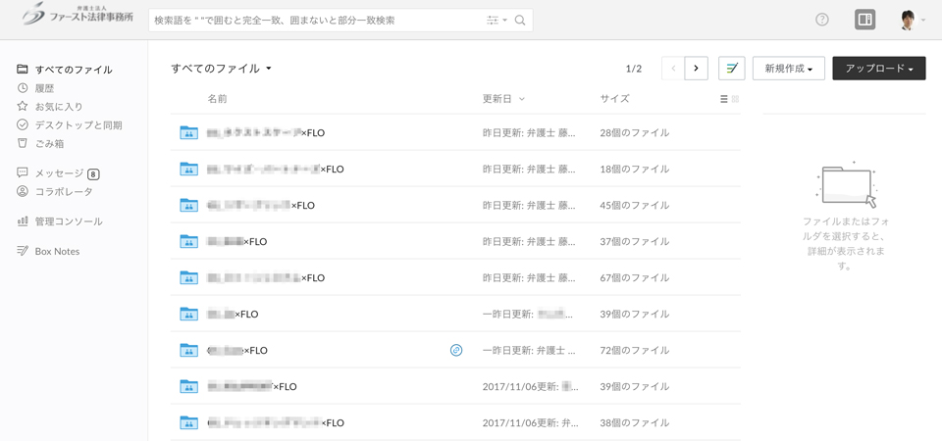Viewport: 942px width, 441px height.
Task: Open the folder name in 45個のファイル row
Action: click(x=261, y=205)
